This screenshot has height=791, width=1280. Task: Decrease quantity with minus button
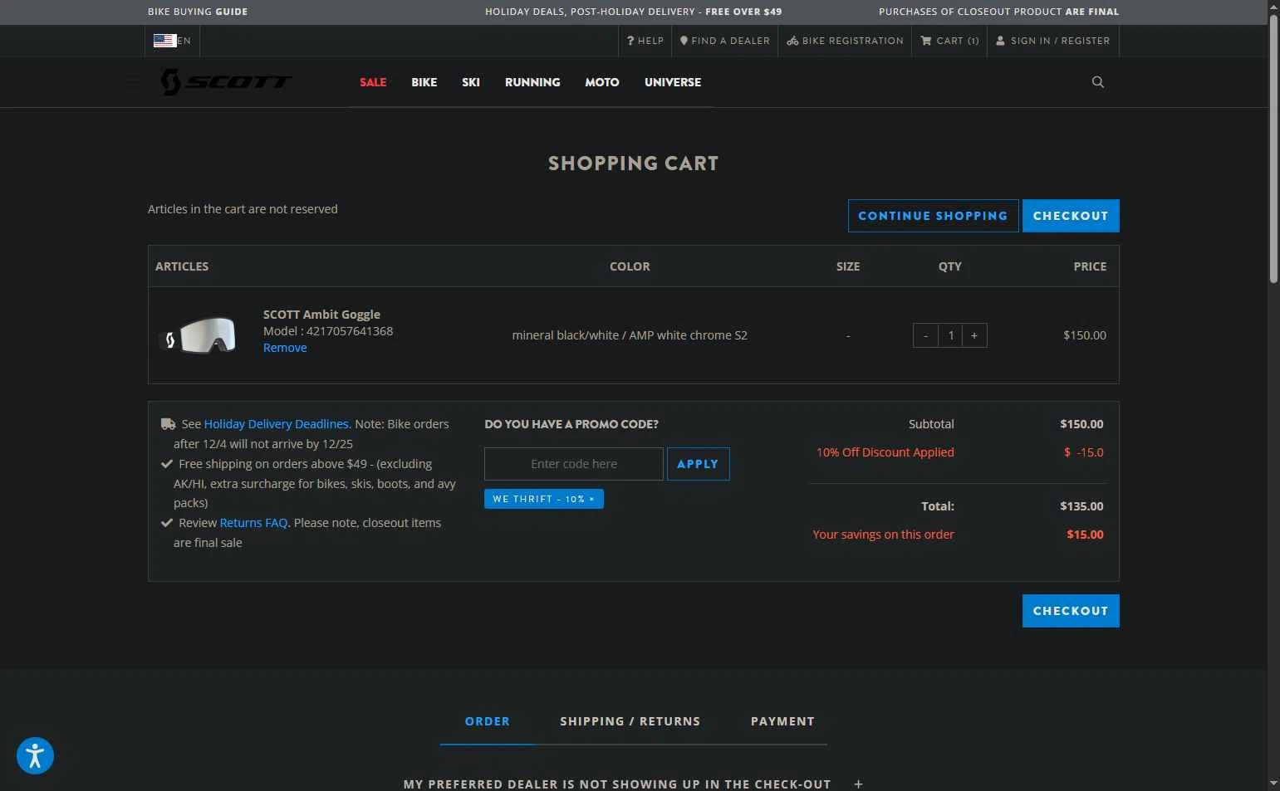coord(925,335)
